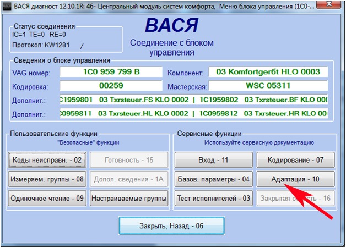The height and width of the screenshot is (248, 346).
Task: Click 'Пользовательские функции' group title
Action: (x=53, y=134)
